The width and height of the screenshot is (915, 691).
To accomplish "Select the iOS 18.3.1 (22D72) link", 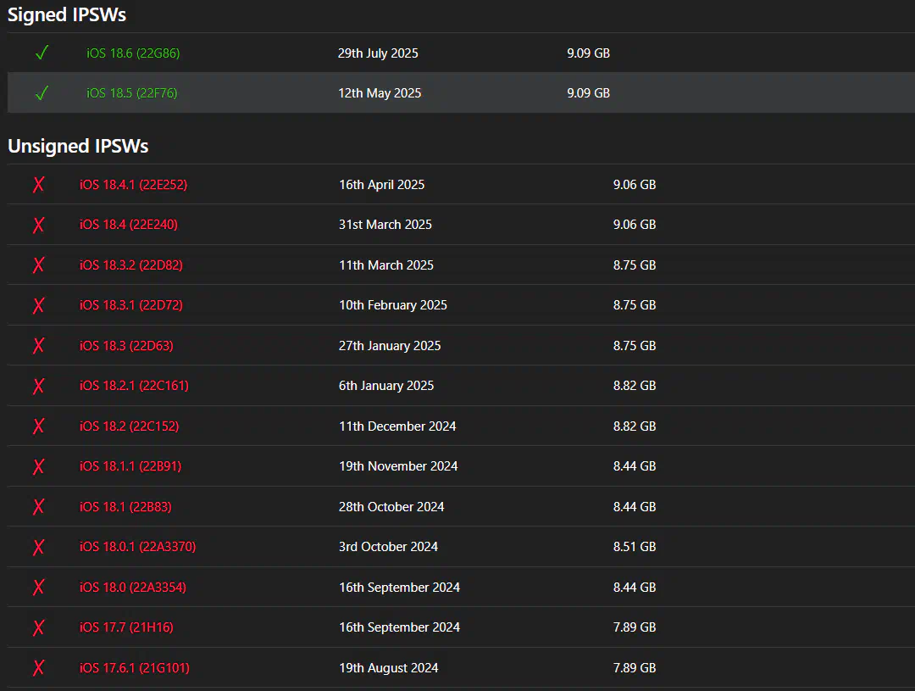I will click(131, 305).
